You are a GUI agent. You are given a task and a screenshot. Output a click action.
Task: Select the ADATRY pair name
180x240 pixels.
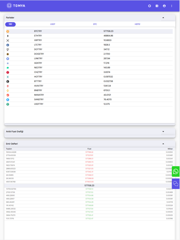click(x=38, y=63)
